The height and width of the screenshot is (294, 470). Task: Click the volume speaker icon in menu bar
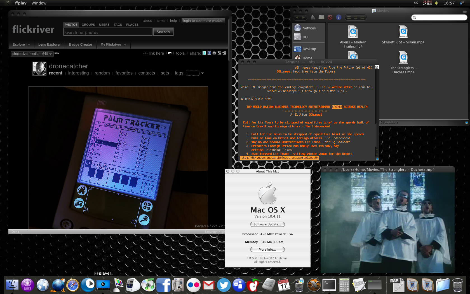click(436, 3)
